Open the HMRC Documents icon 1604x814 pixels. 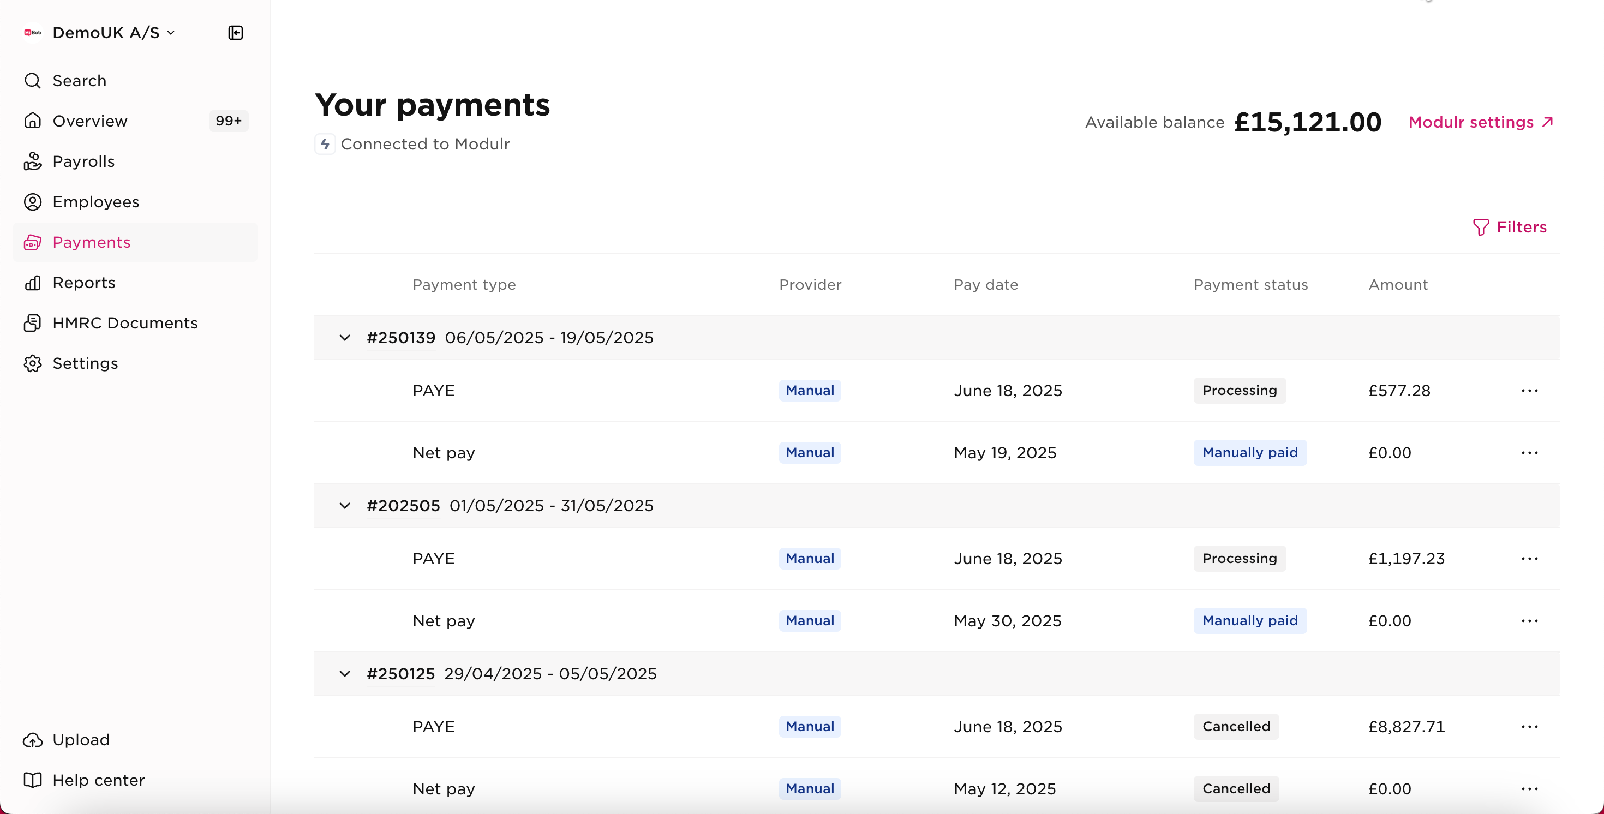pos(32,322)
